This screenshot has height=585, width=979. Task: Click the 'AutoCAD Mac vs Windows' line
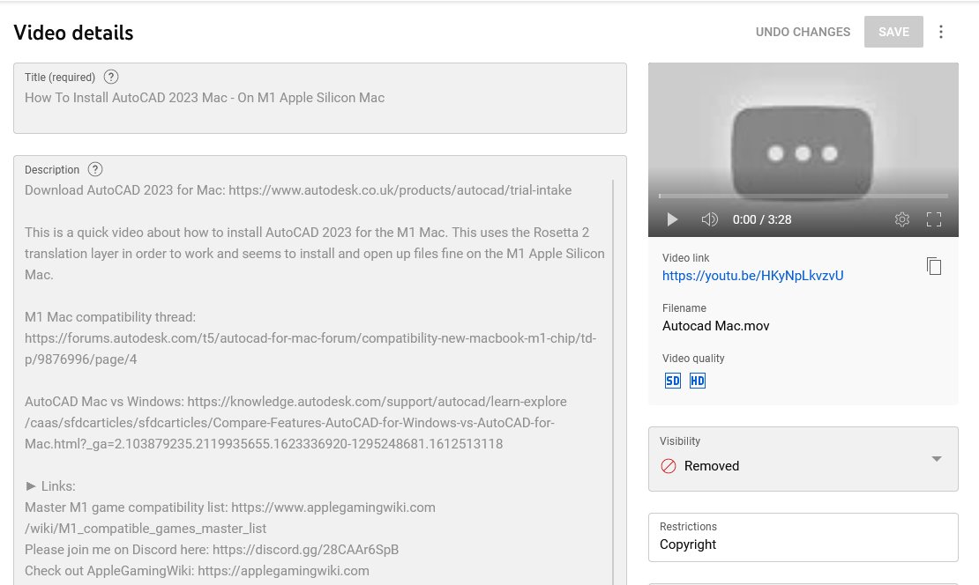295,402
